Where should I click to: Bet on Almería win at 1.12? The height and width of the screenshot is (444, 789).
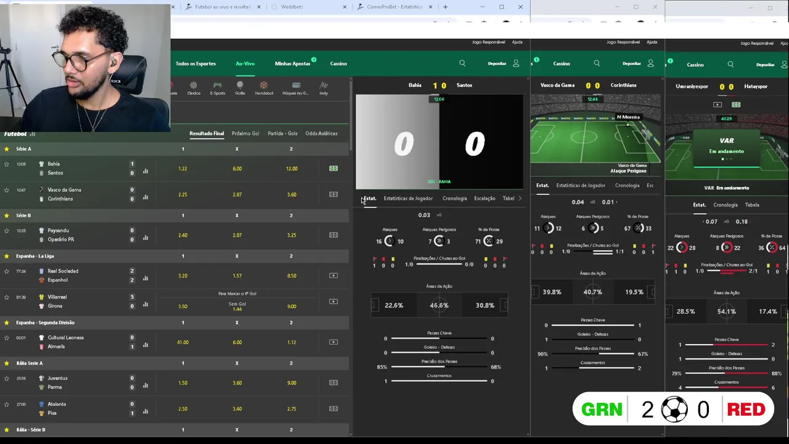(x=292, y=342)
